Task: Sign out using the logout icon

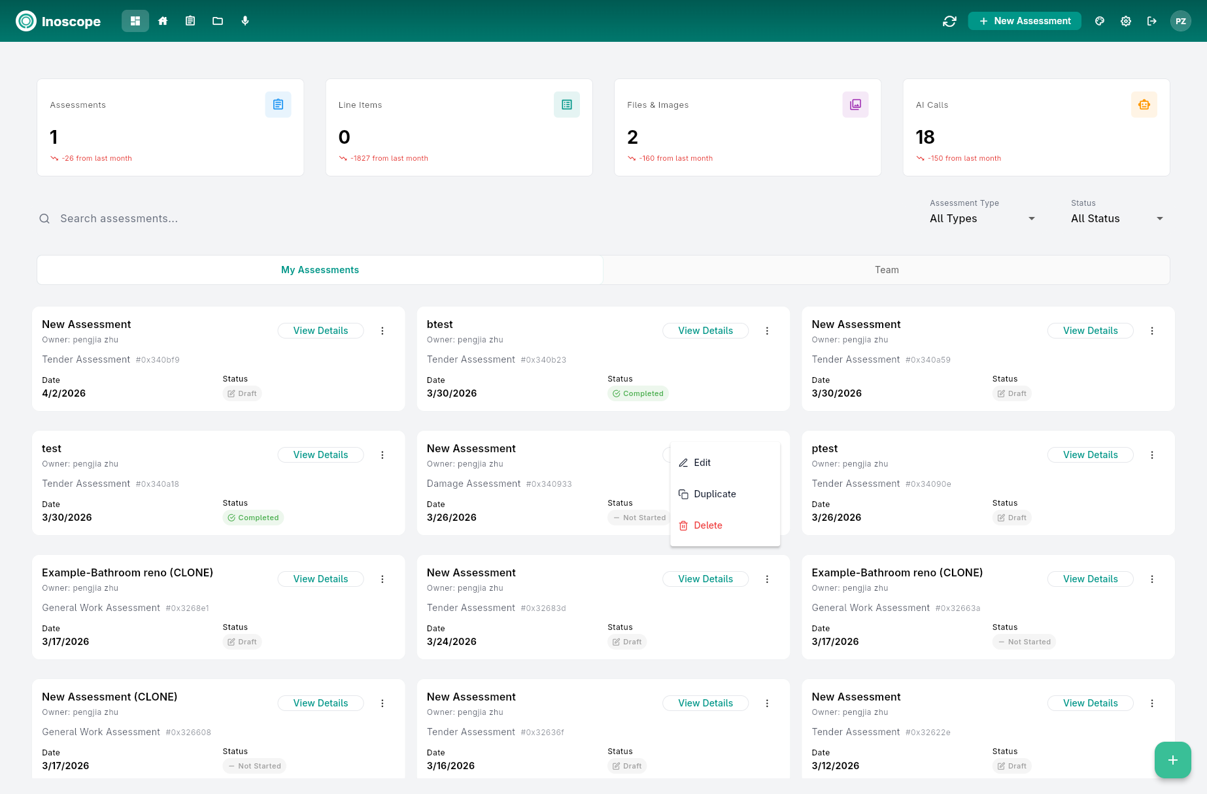Action: tap(1152, 20)
